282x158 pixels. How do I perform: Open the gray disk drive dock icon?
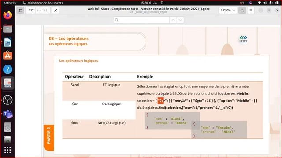tap(7, 127)
